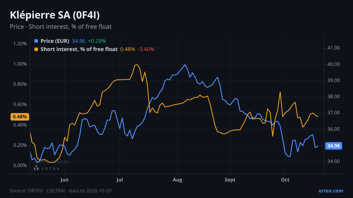Screen dimensions: 353x198
Task: Click the legend price value 34.96
Action: tap(79, 41)
